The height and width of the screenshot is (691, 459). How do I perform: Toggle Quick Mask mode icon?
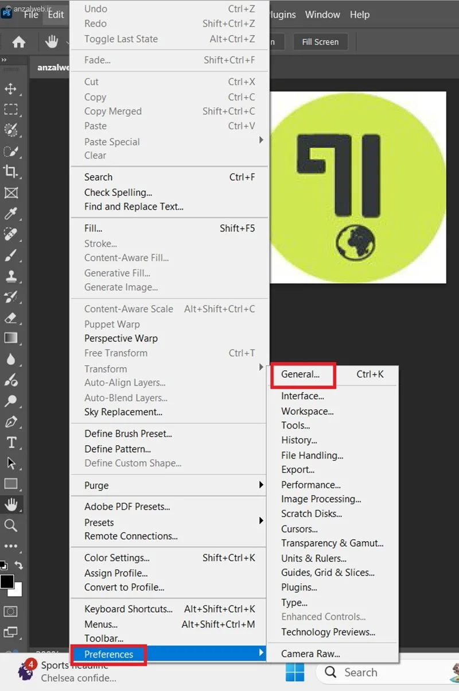click(x=11, y=611)
